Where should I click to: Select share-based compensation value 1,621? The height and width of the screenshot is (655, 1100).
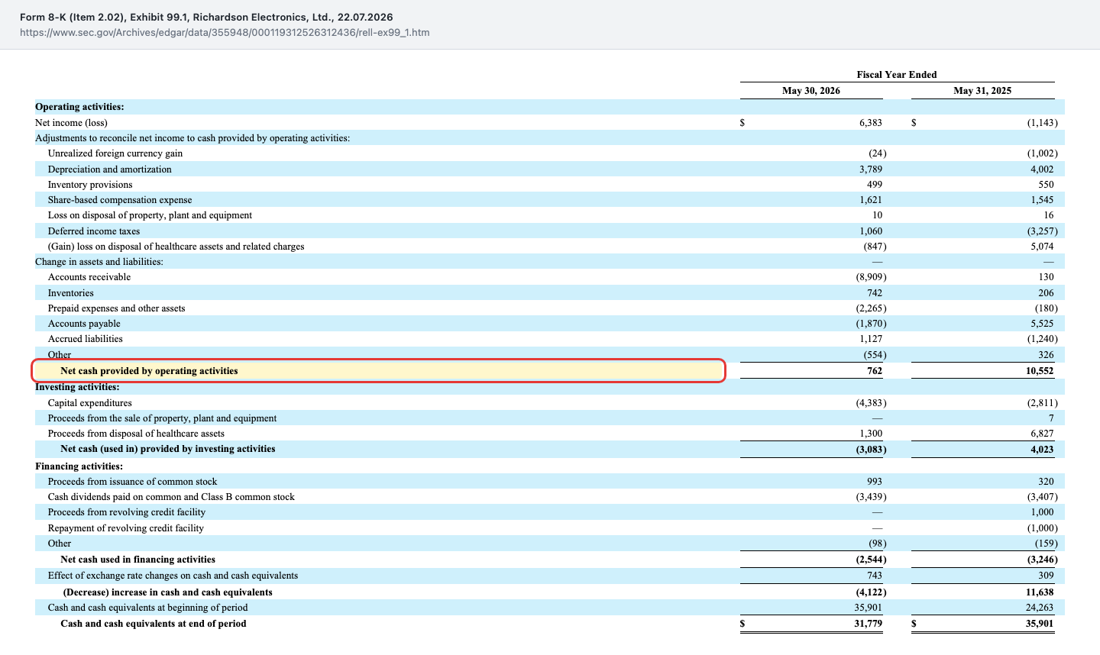pos(871,200)
